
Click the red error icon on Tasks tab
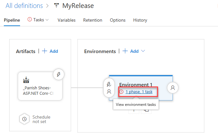(x=30, y=20)
